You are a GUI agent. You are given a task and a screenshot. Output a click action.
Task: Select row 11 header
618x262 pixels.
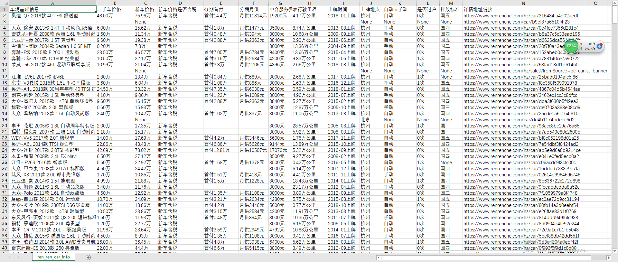pyautogui.click(x=5, y=70)
